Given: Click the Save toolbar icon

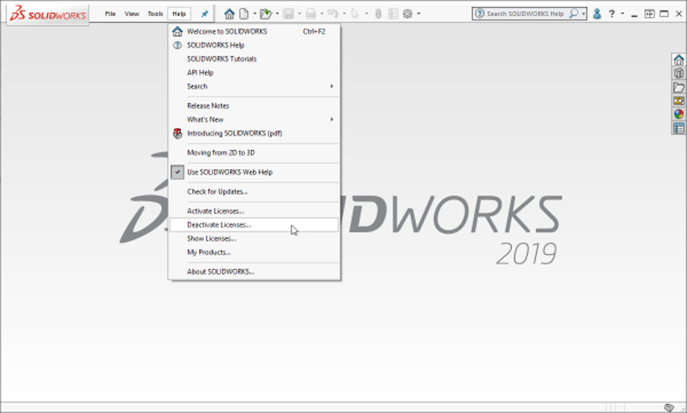Looking at the screenshot, I should tap(289, 14).
